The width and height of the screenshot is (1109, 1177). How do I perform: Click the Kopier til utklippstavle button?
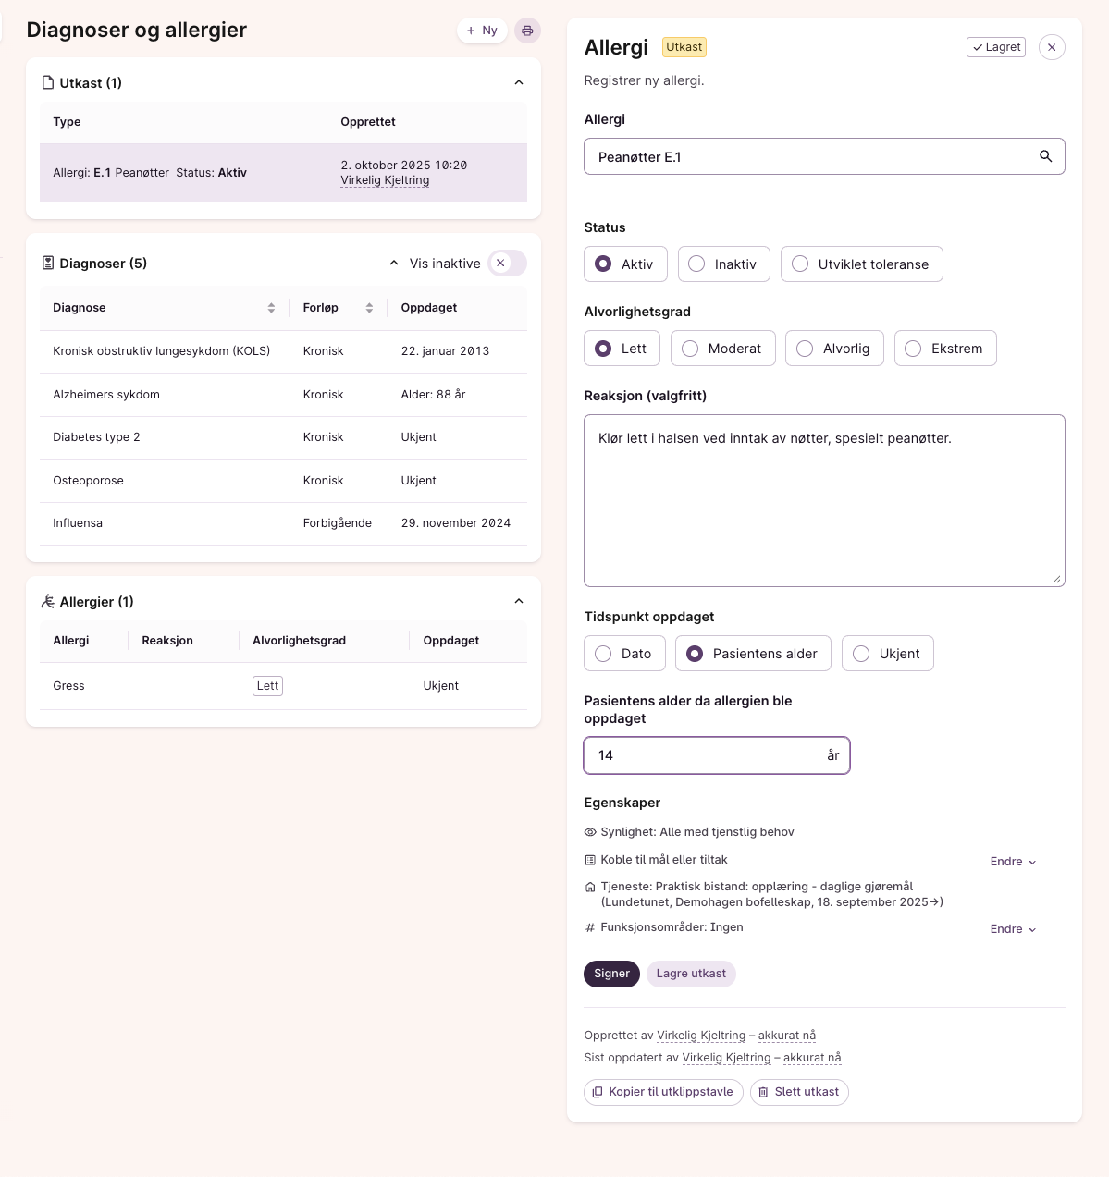(663, 1092)
